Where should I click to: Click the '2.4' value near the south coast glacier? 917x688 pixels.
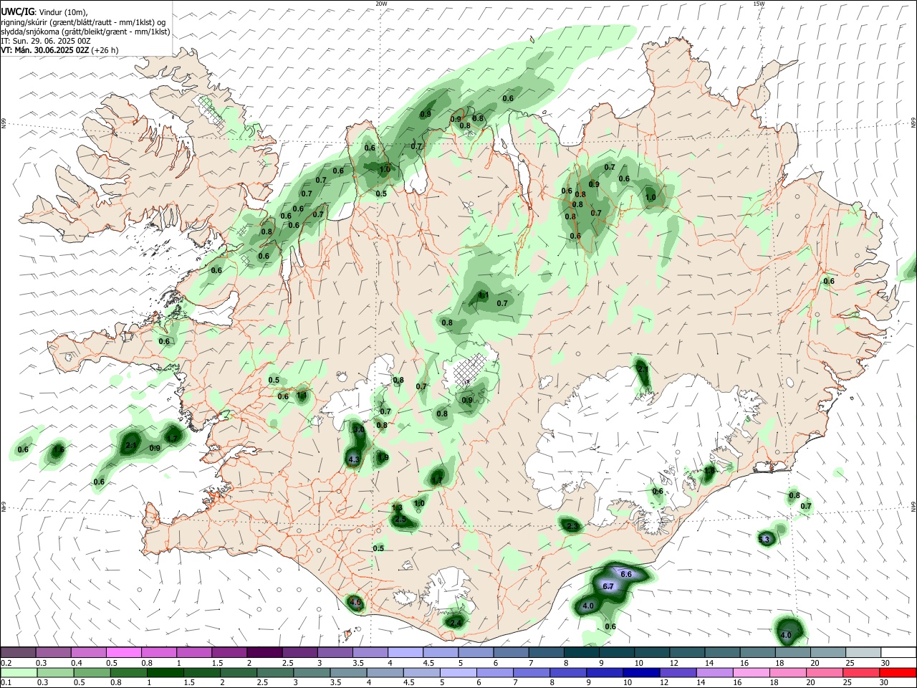point(456,623)
